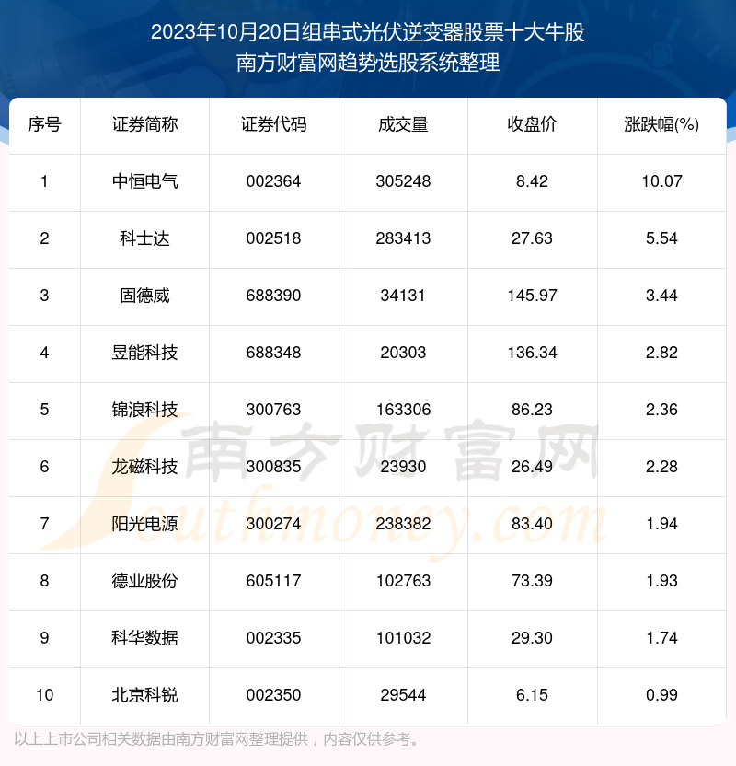The width and height of the screenshot is (736, 766).
Task: Select stock name 北京科锐
Action: pos(145,695)
